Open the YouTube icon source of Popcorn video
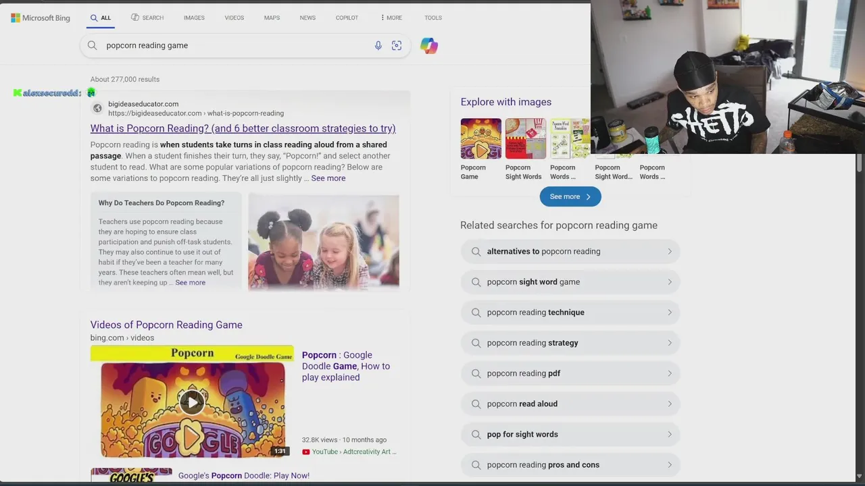865x486 pixels. point(305,452)
